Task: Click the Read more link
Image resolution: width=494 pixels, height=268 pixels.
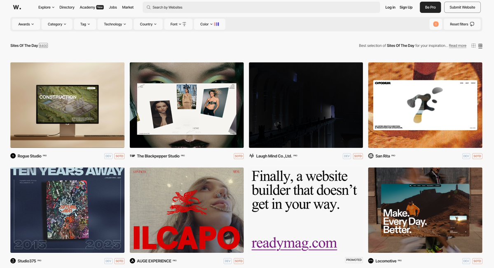Action: 457,46
